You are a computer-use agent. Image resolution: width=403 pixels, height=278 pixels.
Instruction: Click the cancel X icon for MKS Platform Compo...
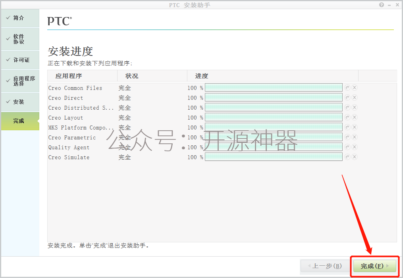355,127
